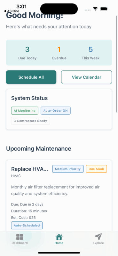Tap the Auto-Scheduled badge

(27, 225)
